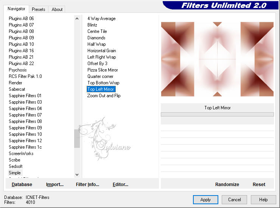Select RCS Filter Pak 1.0 category

[x=25, y=76]
